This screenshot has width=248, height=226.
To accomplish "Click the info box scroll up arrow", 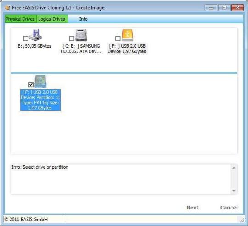I will 234,168.
